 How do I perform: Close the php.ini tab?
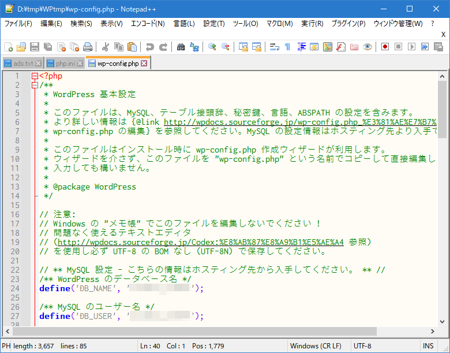[80, 64]
